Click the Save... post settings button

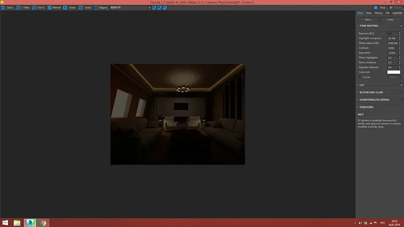[368, 19]
